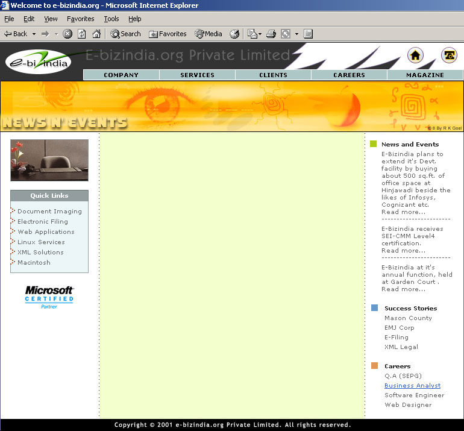The height and width of the screenshot is (431, 464).
Task: Click the orange square beside Careers
Action: click(x=375, y=365)
